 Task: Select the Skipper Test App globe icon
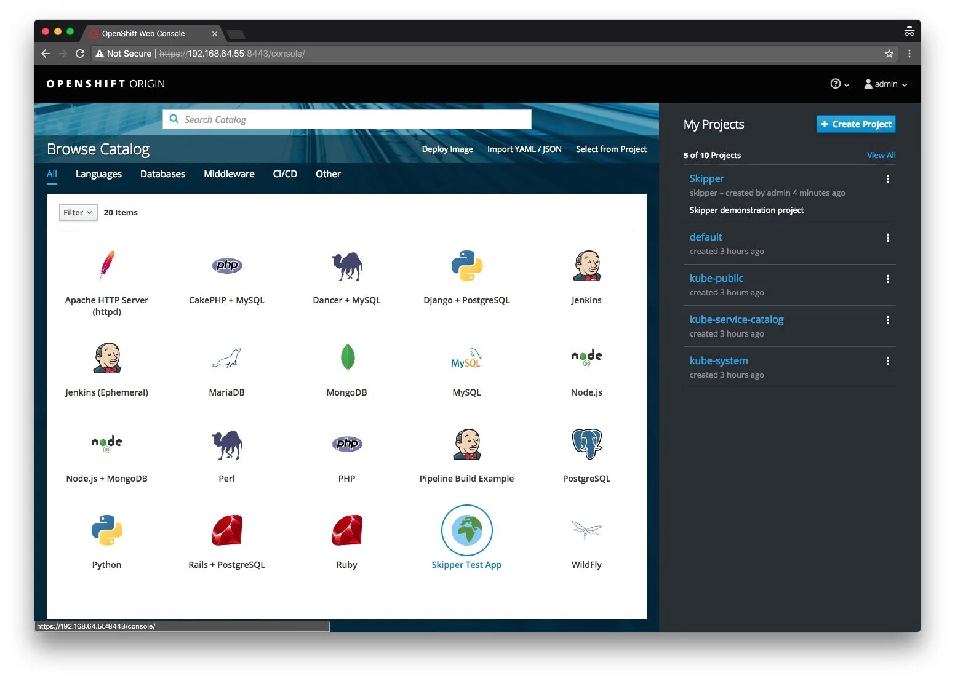click(467, 530)
